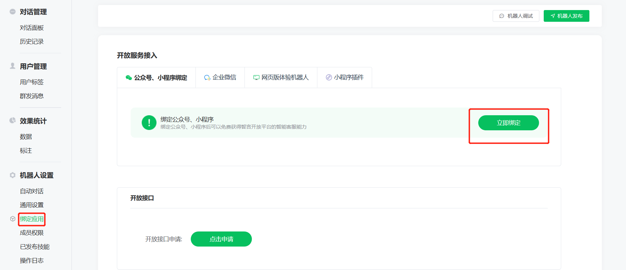This screenshot has height=270, width=626.
Task: Click the 机器人设置 gear icon
Action: (12, 175)
